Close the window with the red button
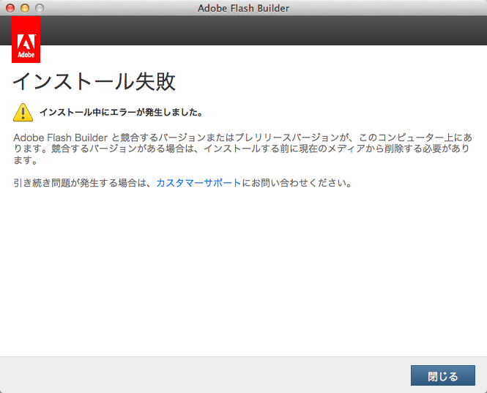Screen dimensions: 487x393 pos(10,8)
